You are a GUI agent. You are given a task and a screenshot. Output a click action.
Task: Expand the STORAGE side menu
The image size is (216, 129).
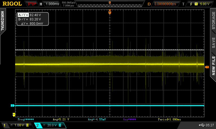pyautogui.click(x=213, y=20)
